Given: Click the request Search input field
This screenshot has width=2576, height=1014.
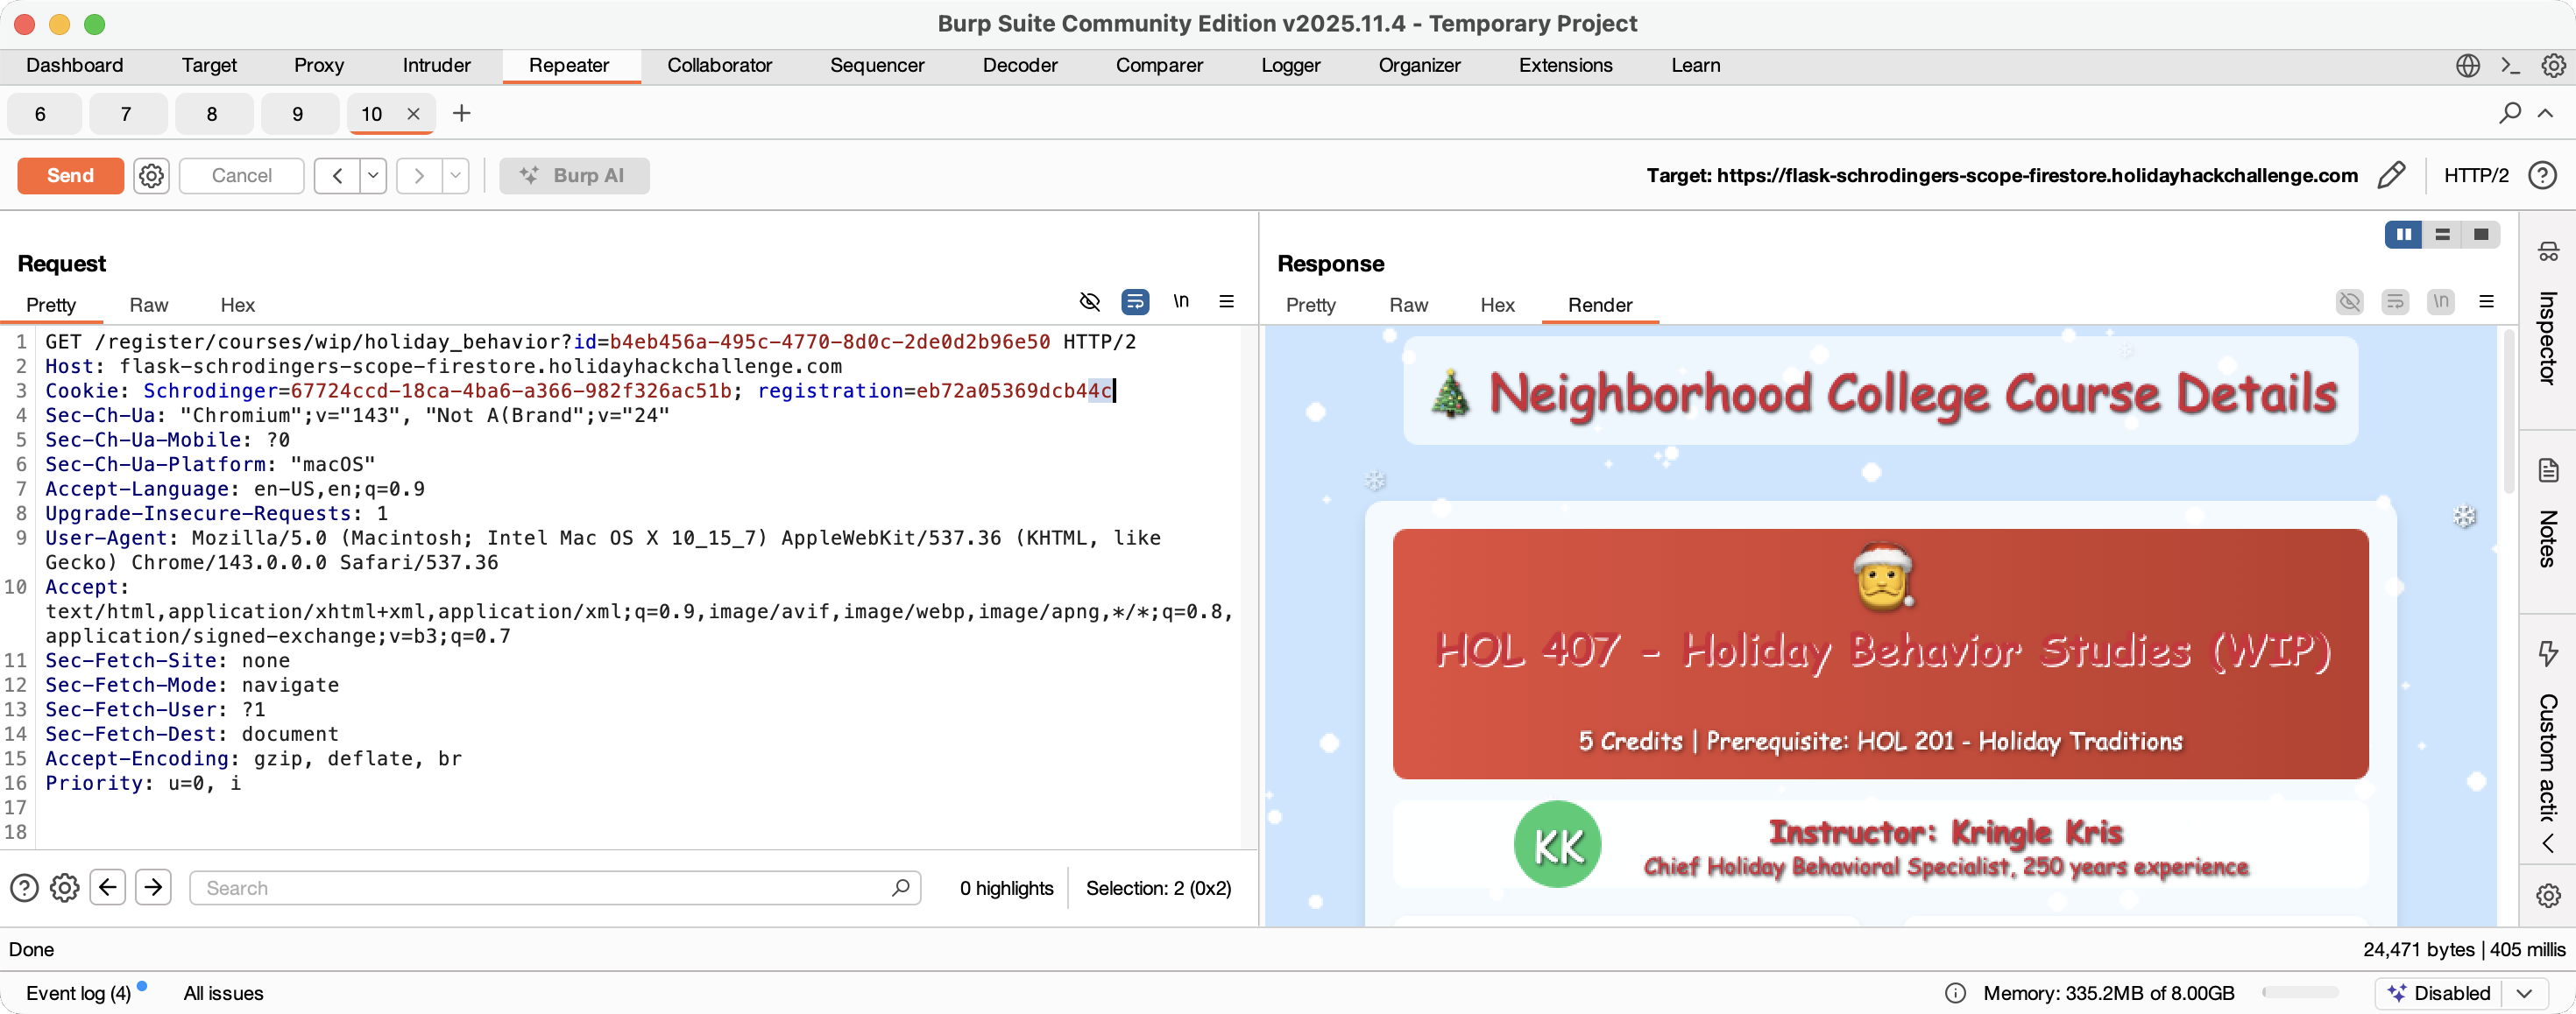Looking at the screenshot, I should point(545,888).
